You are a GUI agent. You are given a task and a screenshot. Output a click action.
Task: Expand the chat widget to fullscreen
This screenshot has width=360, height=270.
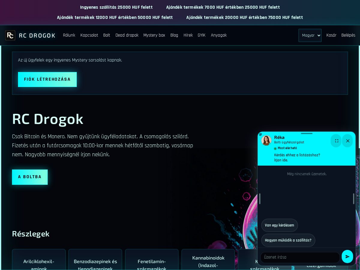click(337, 141)
